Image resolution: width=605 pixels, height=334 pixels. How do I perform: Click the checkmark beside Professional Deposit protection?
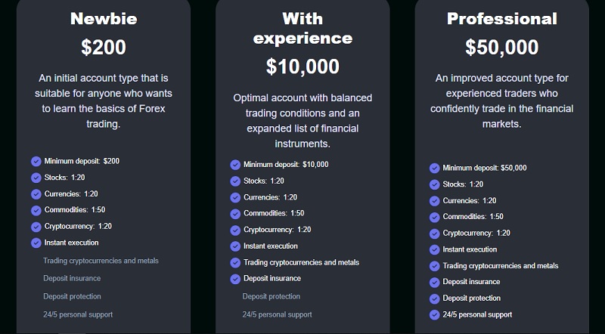click(x=434, y=298)
